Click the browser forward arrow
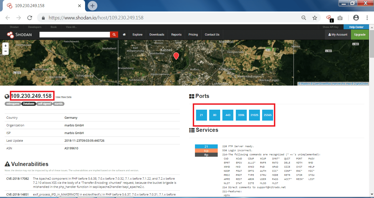The width and height of the screenshot is (374, 198). [x=19, y=18]
